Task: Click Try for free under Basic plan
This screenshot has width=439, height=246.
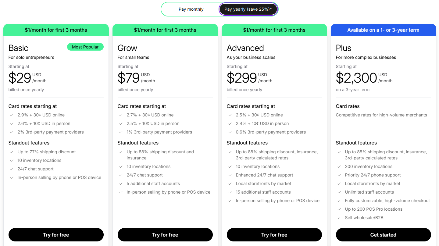Action: [x=56, y=235]
